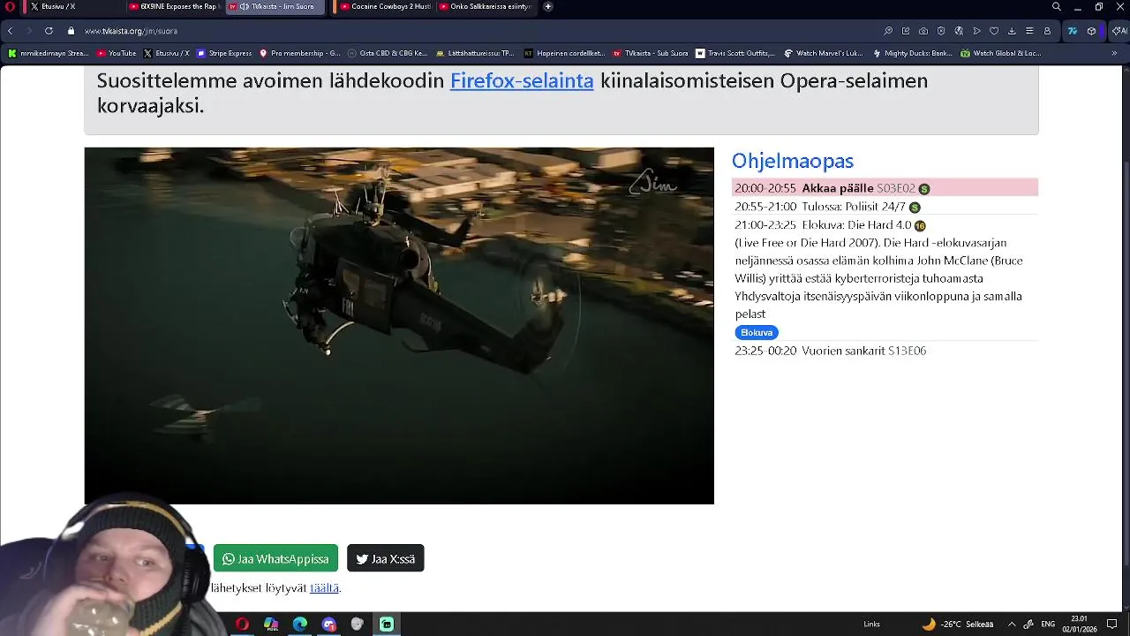Open the Pro membership bookmark
The width and height of the screenshot is (1130, 636).
(299, 53)
